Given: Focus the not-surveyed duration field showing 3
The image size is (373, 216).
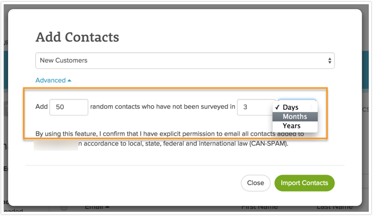Looking at the screenshot, I should tap(255, 107).
